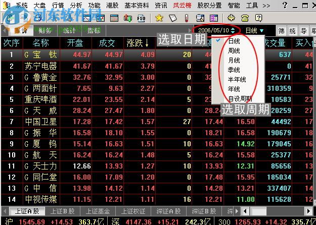
Task: Click the horizontal scrollbar right arrow
Action: [x=308, y=211]
